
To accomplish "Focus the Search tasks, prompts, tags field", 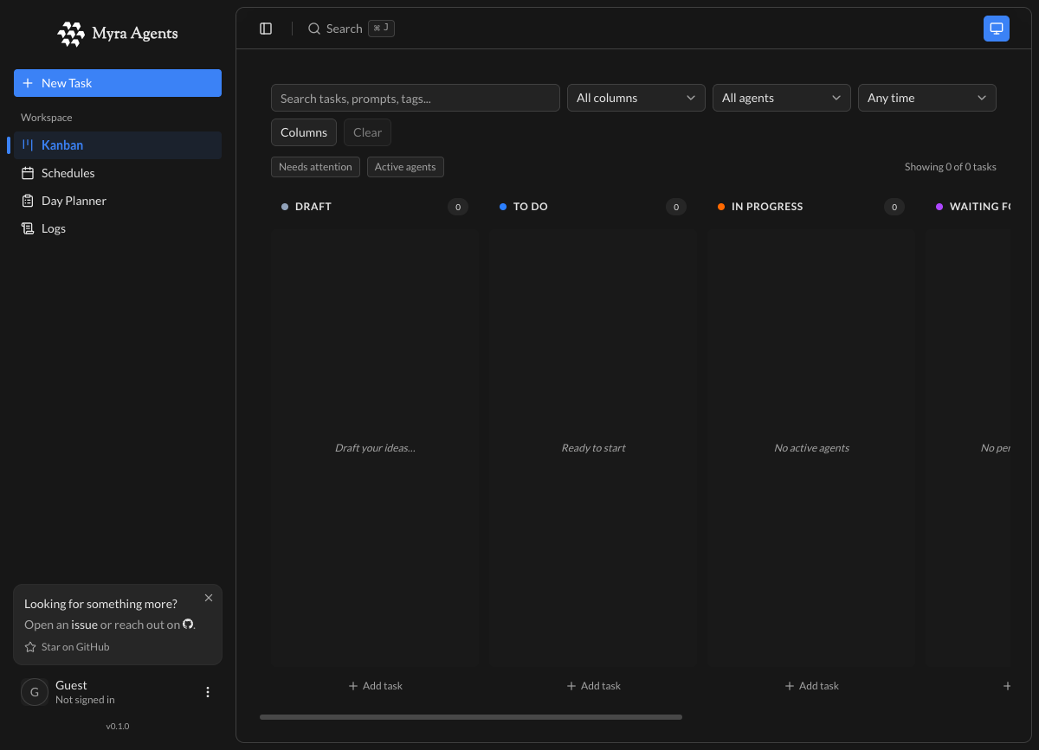I will tap(416, 98).
